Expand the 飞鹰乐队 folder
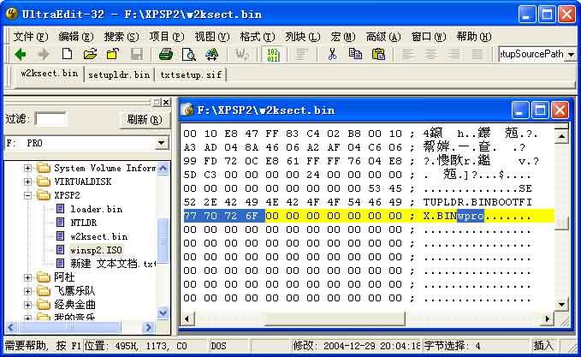 click(x=27, y=291)
